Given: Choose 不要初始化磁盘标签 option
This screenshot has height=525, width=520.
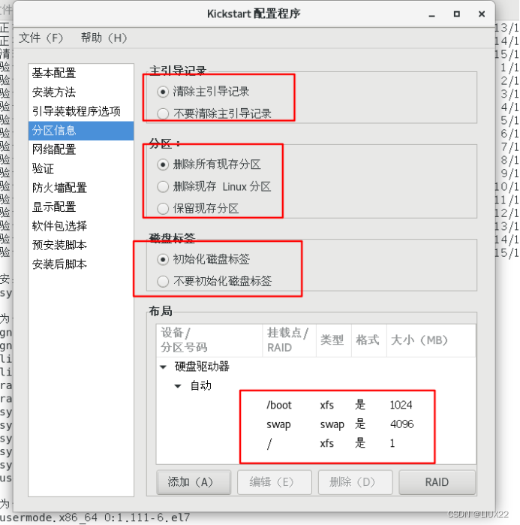Looking at the screenshot, I should [163, 281].
